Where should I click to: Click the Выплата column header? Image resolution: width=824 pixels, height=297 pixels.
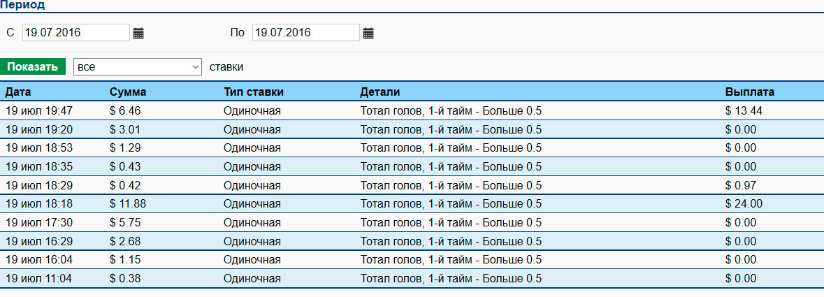(x=750, y=92)
